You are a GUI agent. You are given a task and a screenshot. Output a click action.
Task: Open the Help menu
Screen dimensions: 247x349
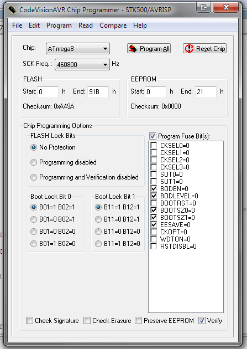(140, 25)
